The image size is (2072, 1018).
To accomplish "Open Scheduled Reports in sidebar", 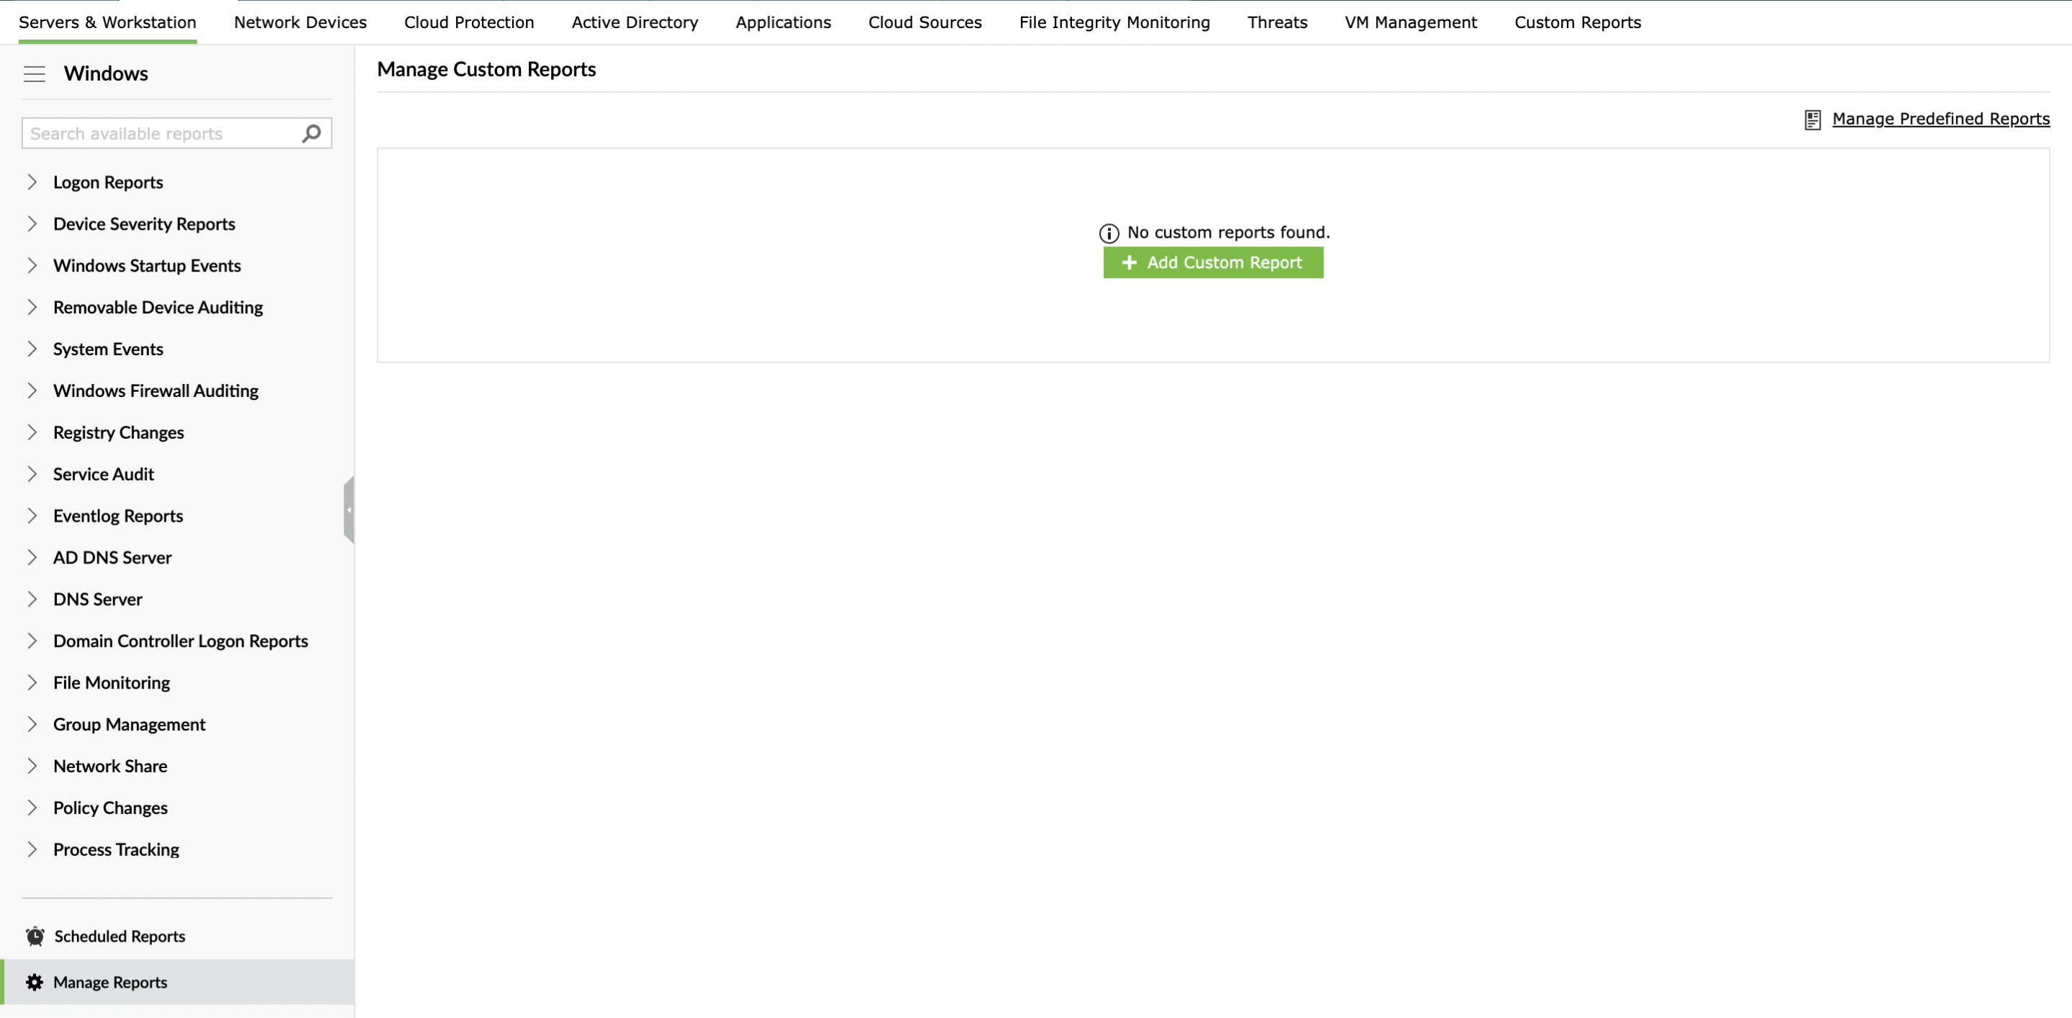I will [x=119, y=936].
